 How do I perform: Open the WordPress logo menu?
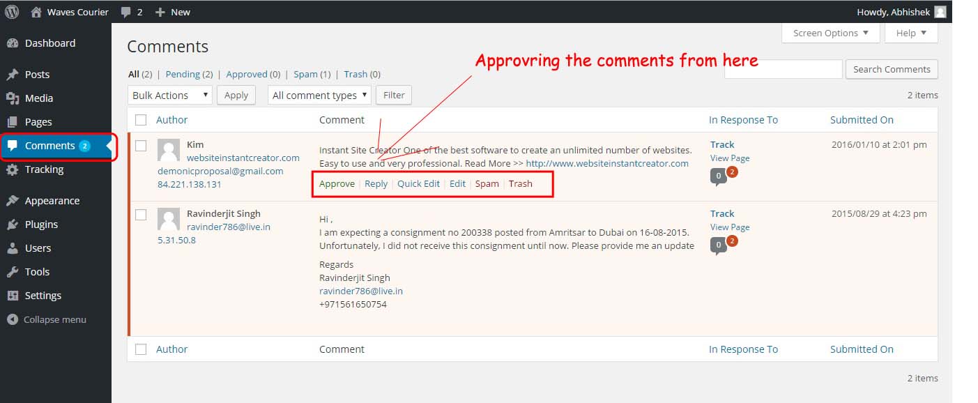pyautogui.click(x=12, y=12)
